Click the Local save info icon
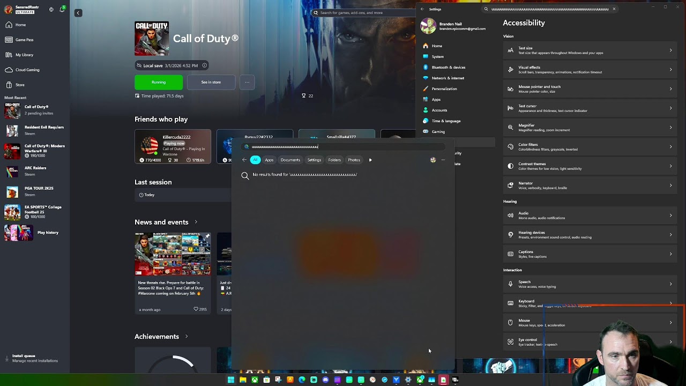Screen dimensions: 686x386 coord(204,65)
